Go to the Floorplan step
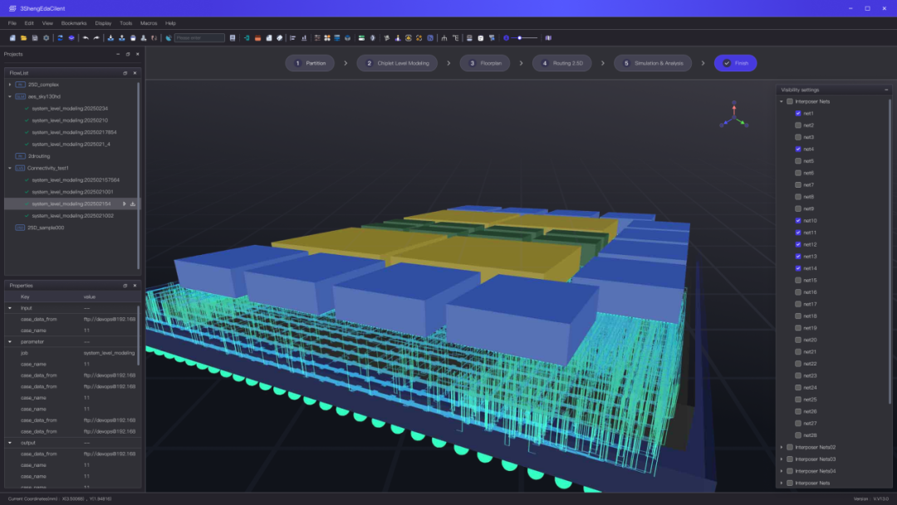 484,63
